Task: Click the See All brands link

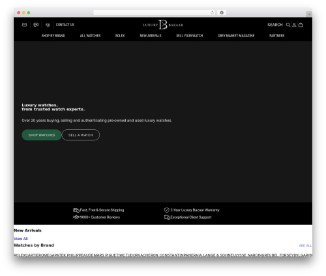Action: click(305, 245)
